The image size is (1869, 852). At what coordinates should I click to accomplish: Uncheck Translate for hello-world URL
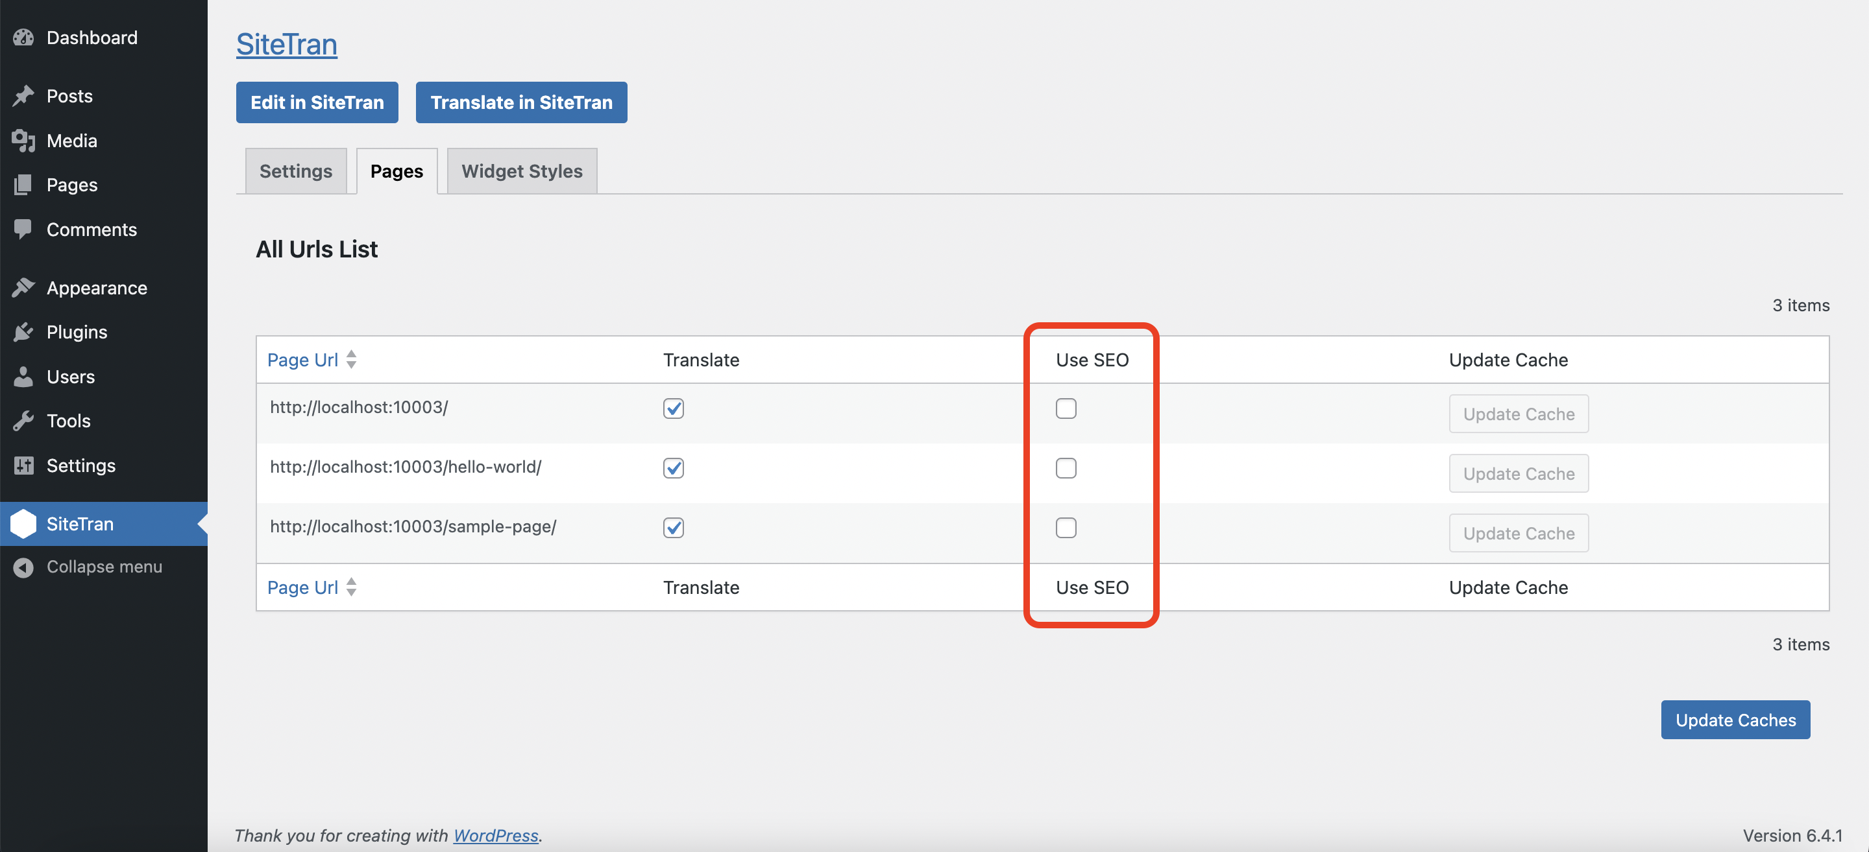coord(674,467)
